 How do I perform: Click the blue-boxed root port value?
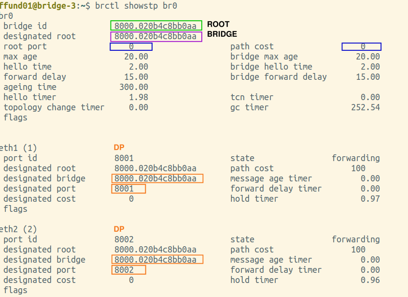click(131, 46)
